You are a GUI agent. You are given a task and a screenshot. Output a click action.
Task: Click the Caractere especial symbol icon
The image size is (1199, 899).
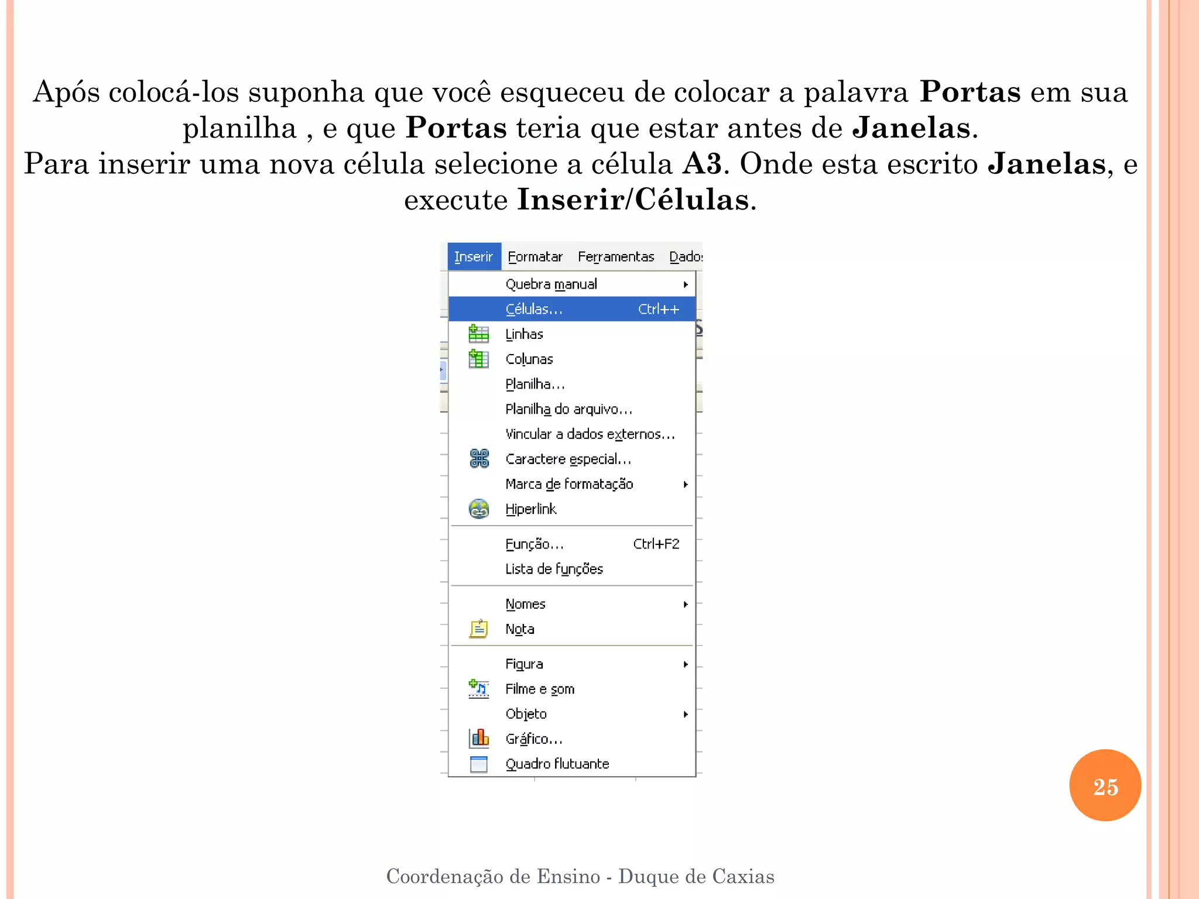pos(479,458)
